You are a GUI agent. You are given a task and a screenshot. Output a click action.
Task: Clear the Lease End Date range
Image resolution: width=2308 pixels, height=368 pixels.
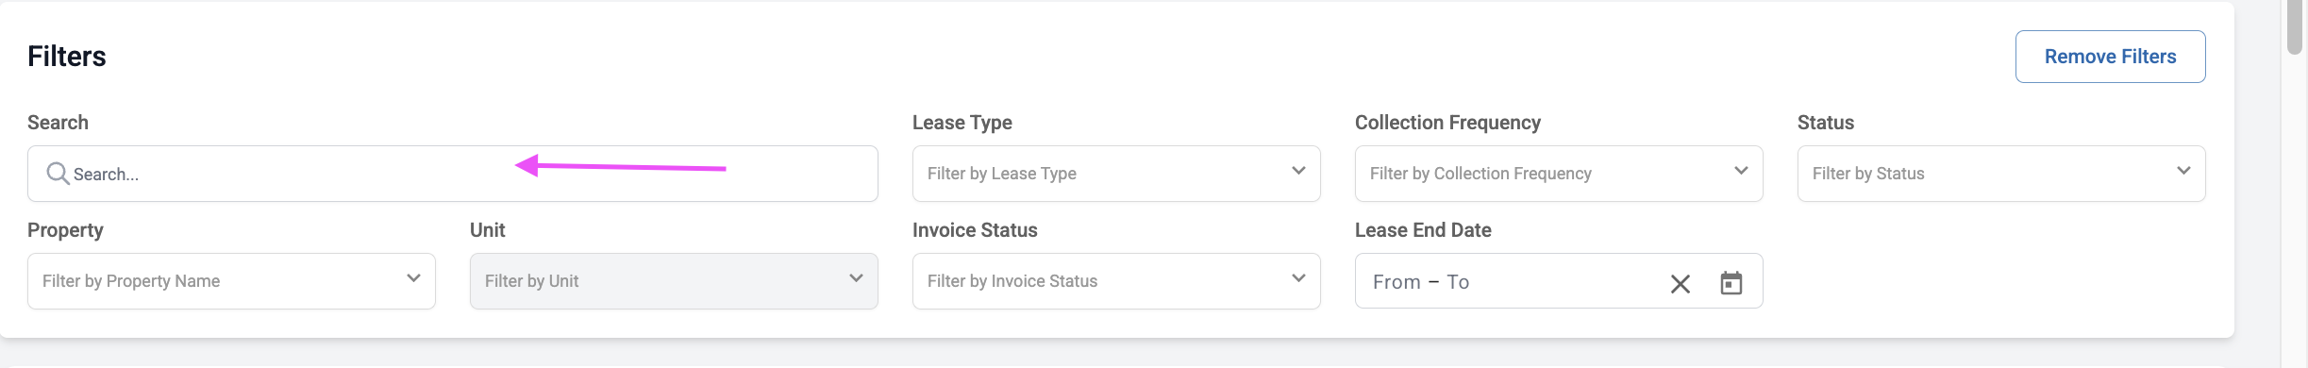point(1680,283)
